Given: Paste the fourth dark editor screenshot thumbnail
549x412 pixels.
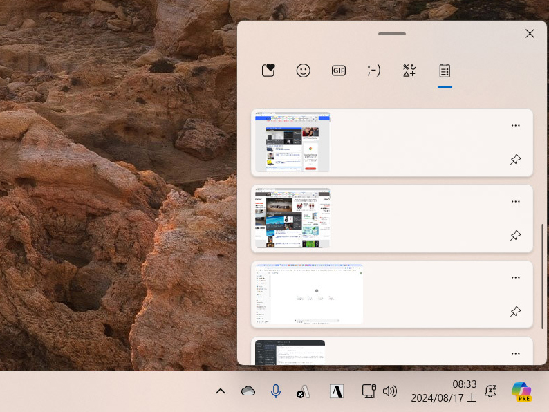Looking at the screenshot, I should (x=290, y=352).
